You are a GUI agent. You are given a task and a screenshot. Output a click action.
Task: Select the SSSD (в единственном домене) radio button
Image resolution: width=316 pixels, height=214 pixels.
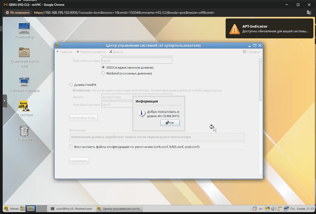pyautogui.click(x=103, y=67)
